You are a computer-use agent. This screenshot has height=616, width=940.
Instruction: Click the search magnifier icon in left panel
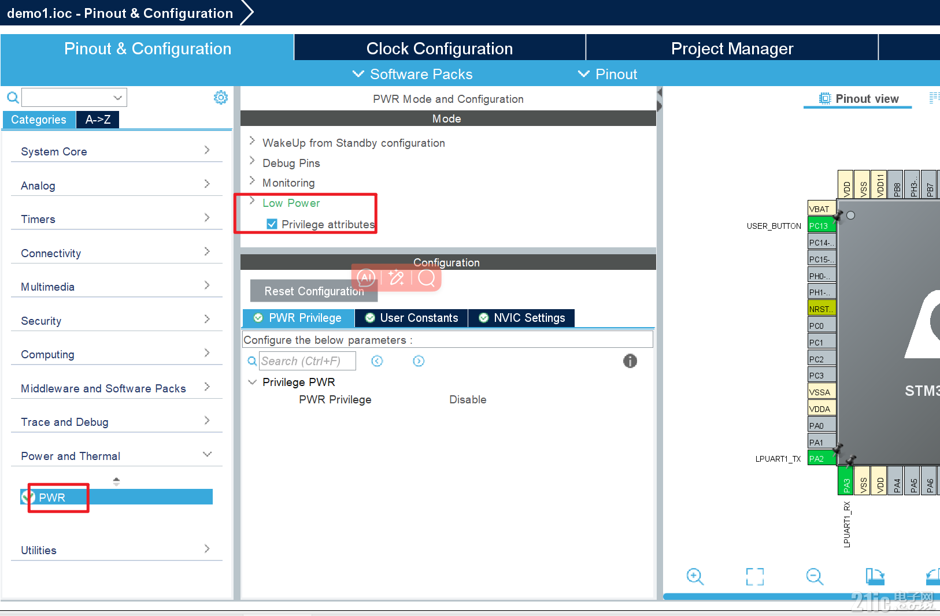point(13,97)
